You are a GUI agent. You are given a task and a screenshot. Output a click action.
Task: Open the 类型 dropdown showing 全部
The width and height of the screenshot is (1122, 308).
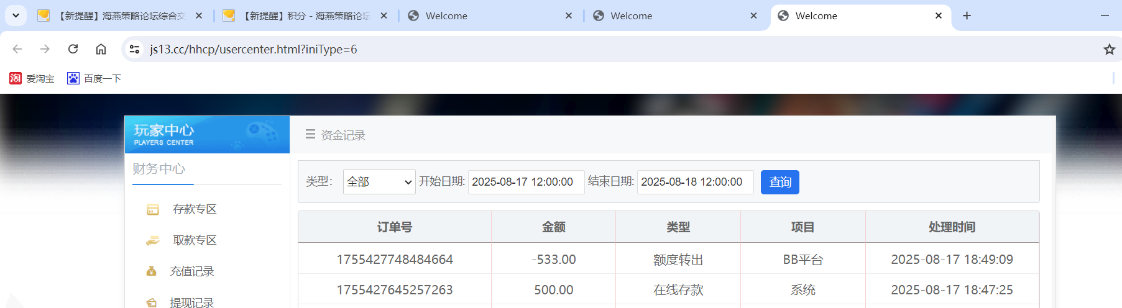point(379,182)
